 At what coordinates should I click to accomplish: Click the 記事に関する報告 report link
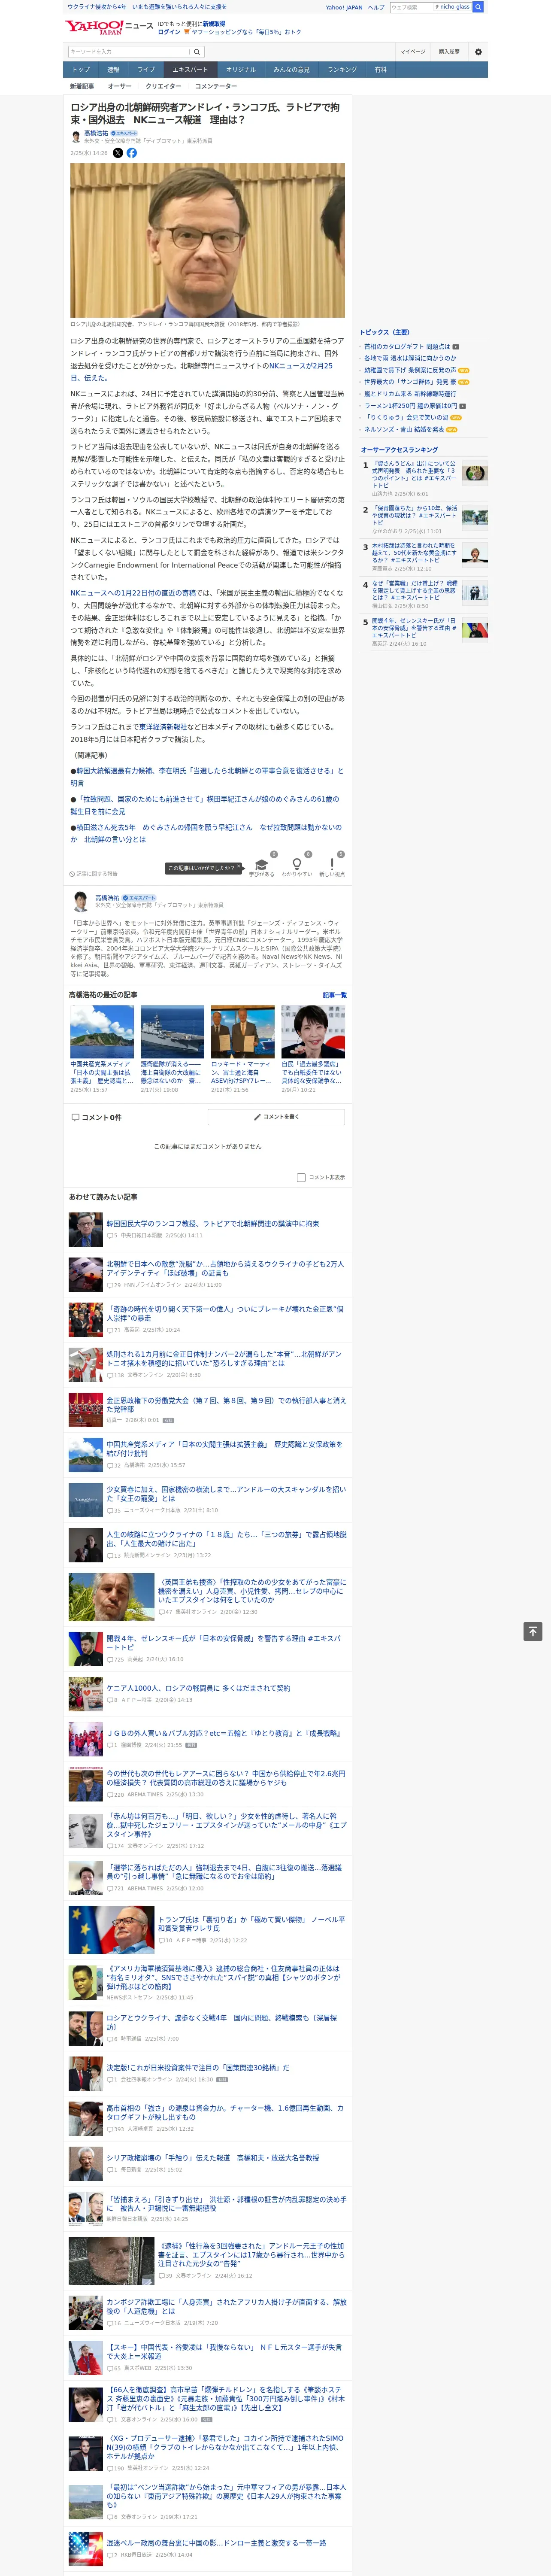click(x=93, y=874)
